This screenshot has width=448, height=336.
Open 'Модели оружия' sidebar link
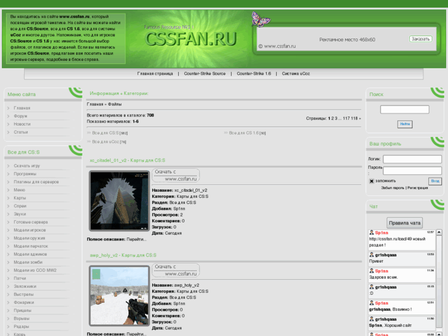coord(30,238)
